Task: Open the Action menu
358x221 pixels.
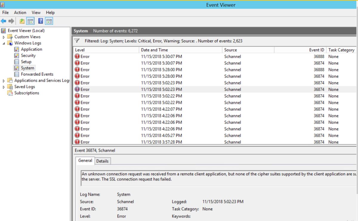Action: click(20, 13)
